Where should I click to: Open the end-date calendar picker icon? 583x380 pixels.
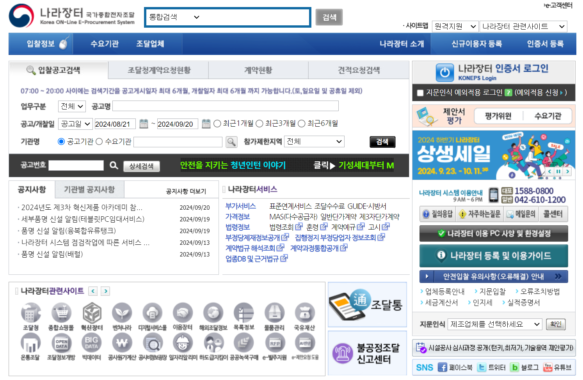tap(206, 124)
